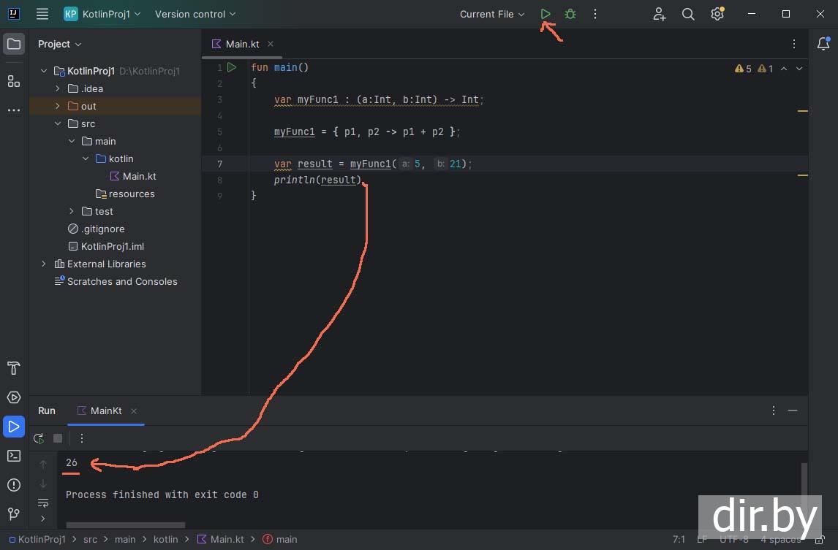Click the Debug bug icon
The height and width of the screenshot is (550, 838).
click(570, 14)
